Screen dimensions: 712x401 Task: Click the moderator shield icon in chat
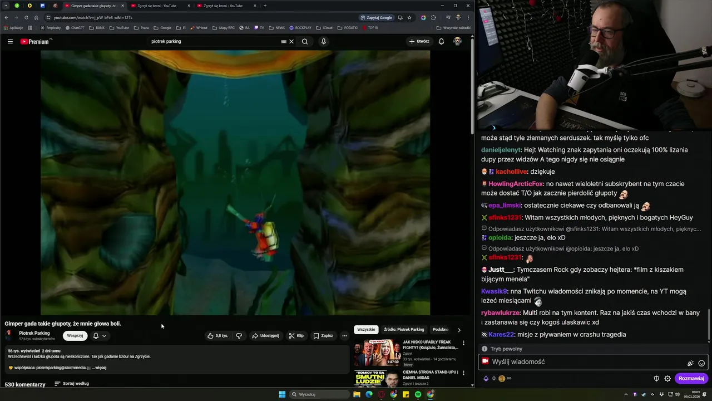coord(656,378)
